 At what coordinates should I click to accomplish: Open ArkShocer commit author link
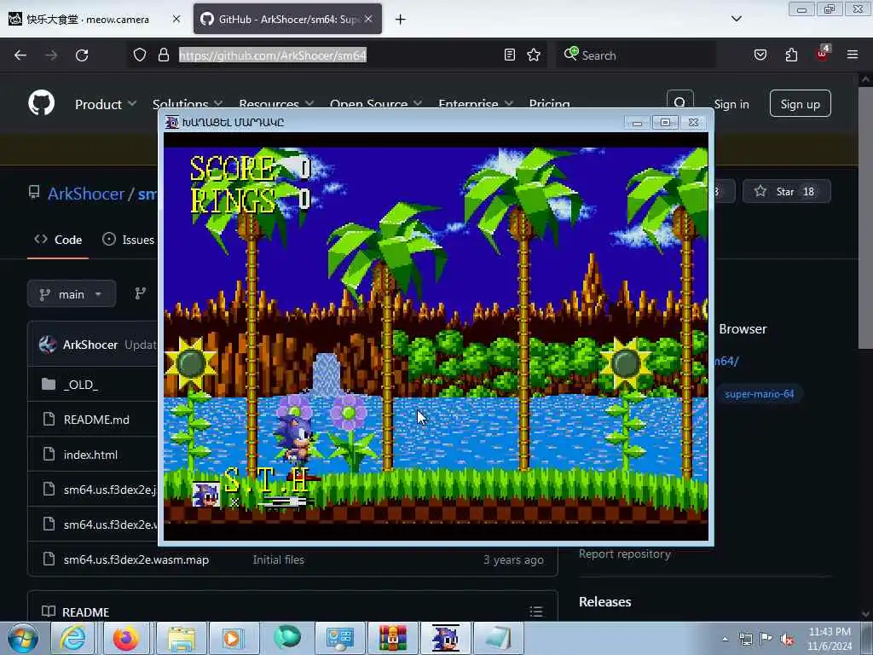click(90, 345)
